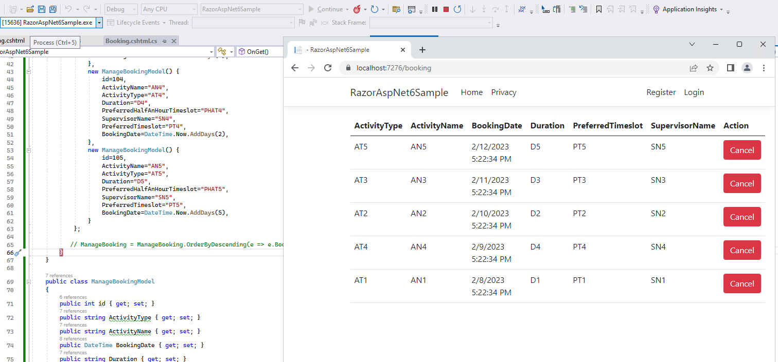The image size is (778, 362).
Task: Collapse the code block at line 53
Action: point(29,150)
